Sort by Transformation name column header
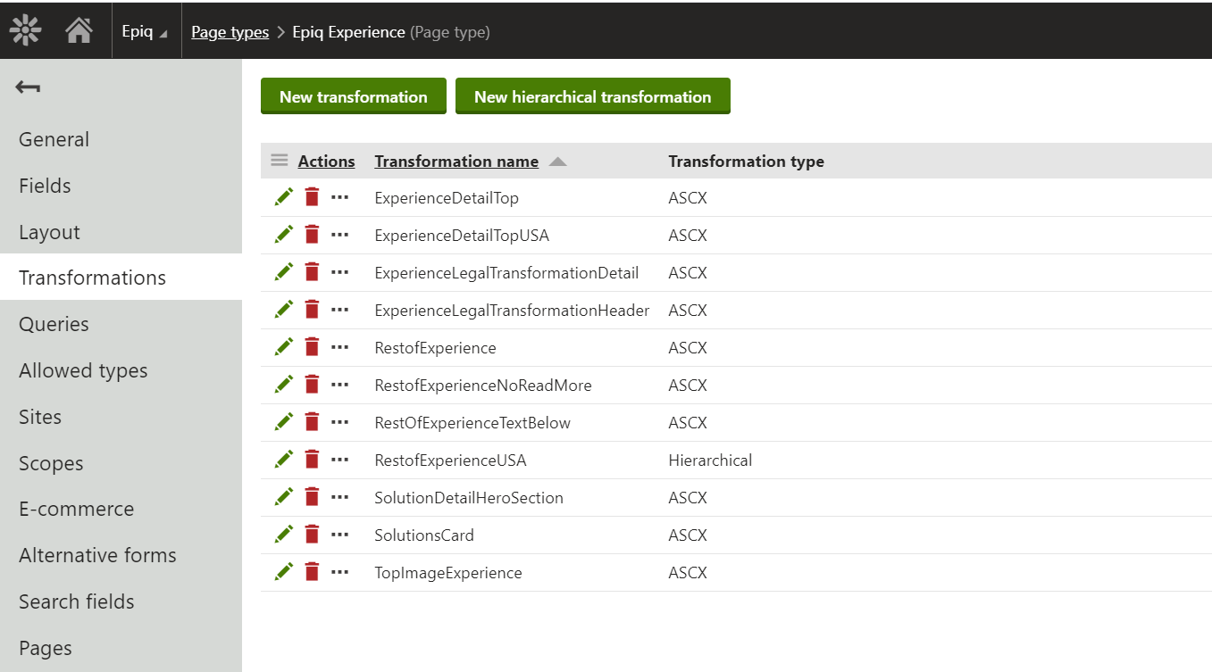 coord(456,162)
